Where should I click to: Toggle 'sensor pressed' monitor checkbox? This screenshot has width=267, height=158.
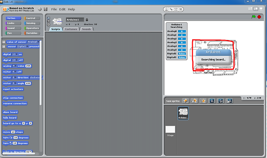coord(4,46)
